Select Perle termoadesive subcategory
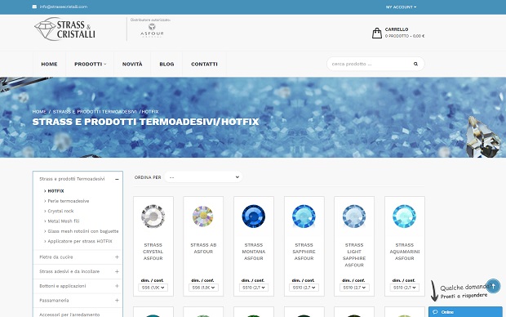The height and width of the screenshot is (317, 506). 68,201
